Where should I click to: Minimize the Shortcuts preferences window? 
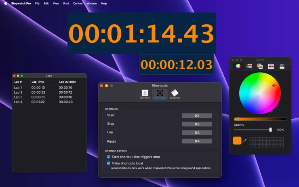(x=107, y=86)
